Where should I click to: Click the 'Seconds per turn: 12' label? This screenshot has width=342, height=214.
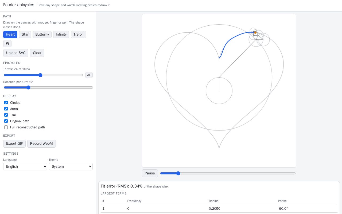[x=18, y=82]
